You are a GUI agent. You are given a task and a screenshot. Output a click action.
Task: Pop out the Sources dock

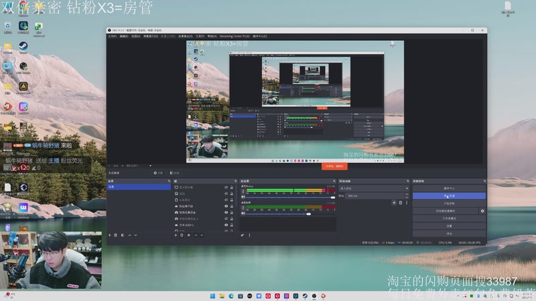[236, 181]
